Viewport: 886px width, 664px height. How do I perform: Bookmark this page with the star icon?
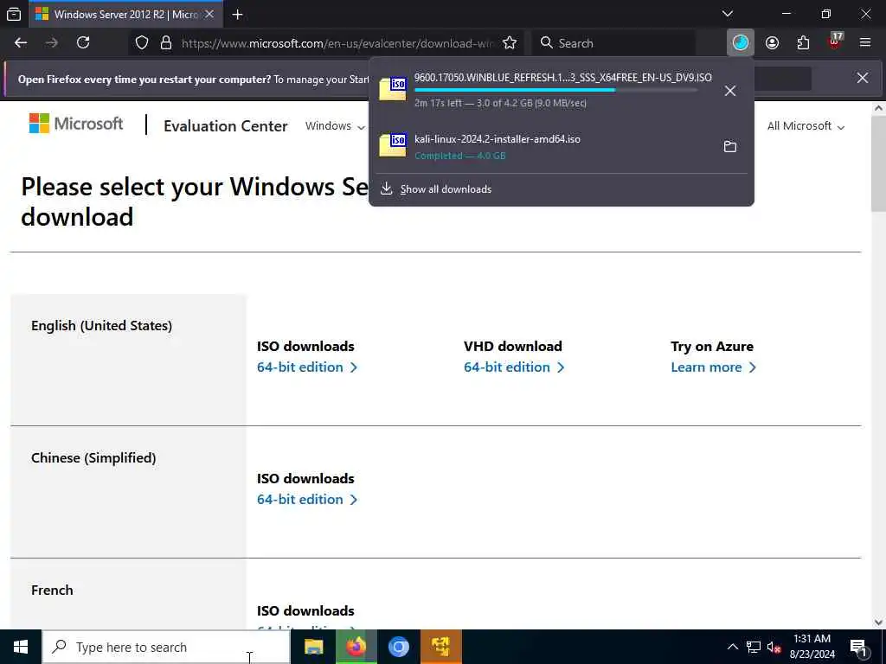coord(509,43)
